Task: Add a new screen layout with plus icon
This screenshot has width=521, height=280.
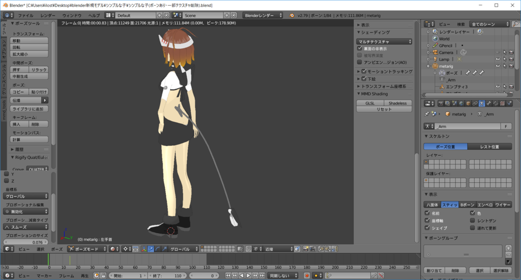Action: pyautogui.click(x=159, y=15)
